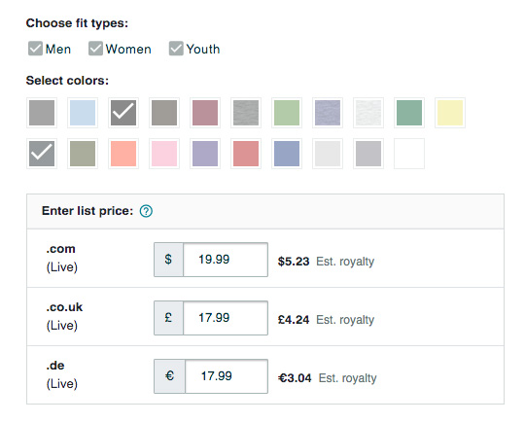This screenshot has height=423, width=525.
Task: Deselect the checked slate swatch in second row
Action: coord(42,154)
